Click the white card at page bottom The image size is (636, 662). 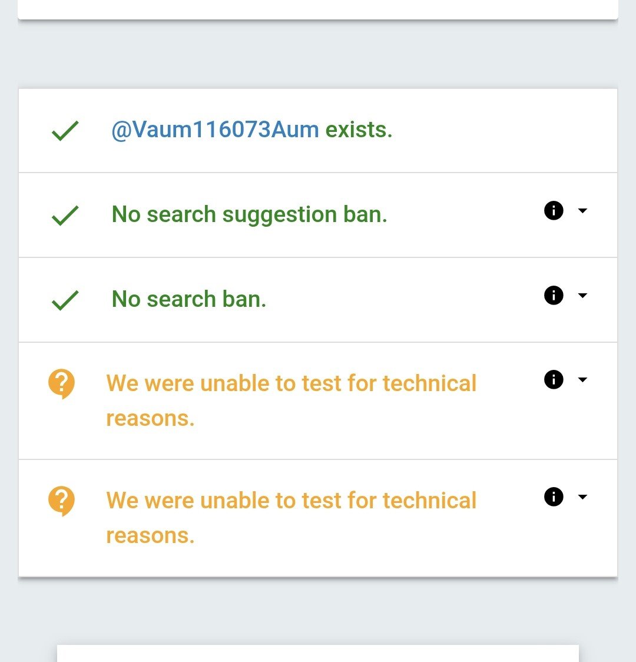coord(318,653)
